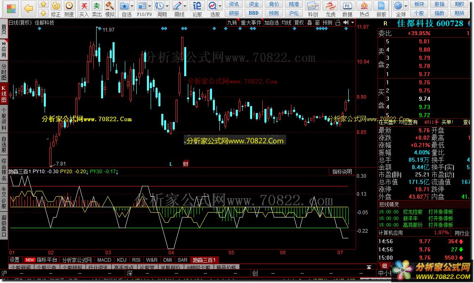474x283 pixels.
Task: Open the 全球 globe icon
Action: (398, 6)
